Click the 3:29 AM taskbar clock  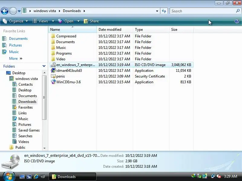(x=231, y=176)
